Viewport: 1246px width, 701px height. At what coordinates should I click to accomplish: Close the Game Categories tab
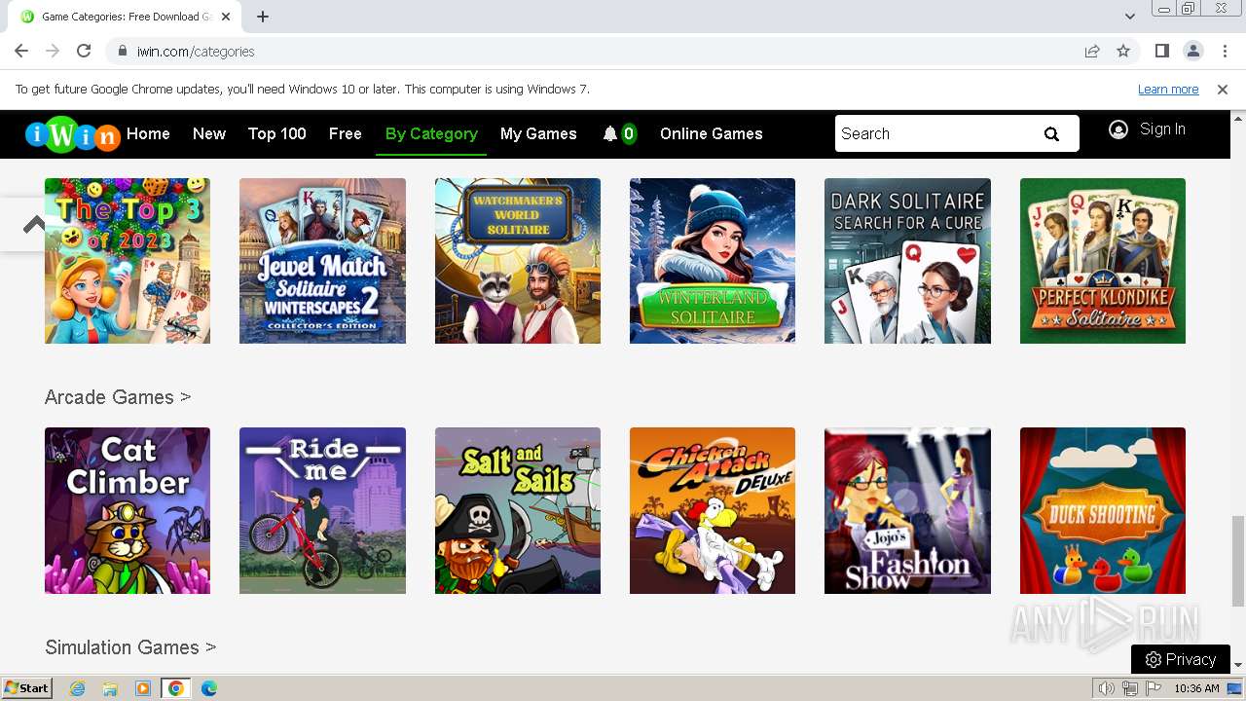click(x=227, y=17)
